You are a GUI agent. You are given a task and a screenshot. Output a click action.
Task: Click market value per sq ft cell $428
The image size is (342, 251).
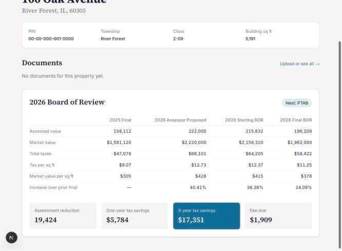[x=201, y=176]
